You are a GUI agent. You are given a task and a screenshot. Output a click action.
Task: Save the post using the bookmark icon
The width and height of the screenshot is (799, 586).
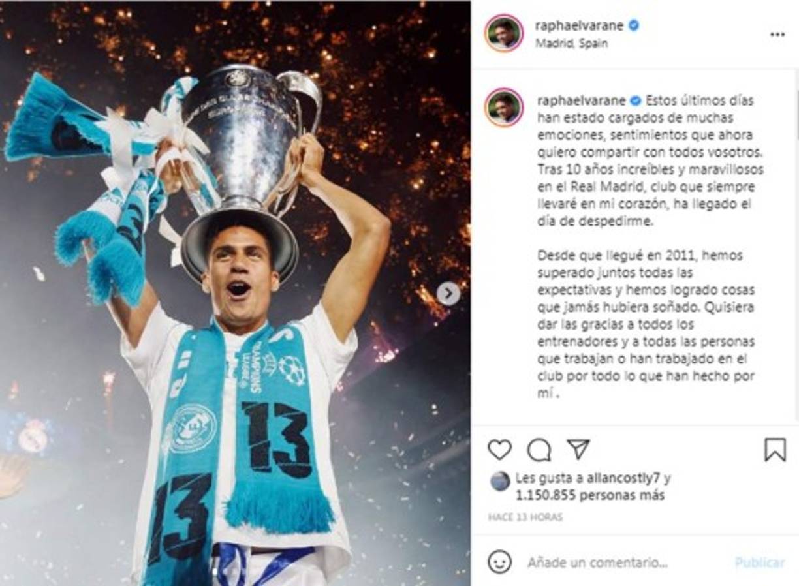point(774,448)
